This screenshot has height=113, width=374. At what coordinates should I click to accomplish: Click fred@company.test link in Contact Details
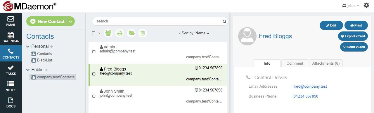310,86
